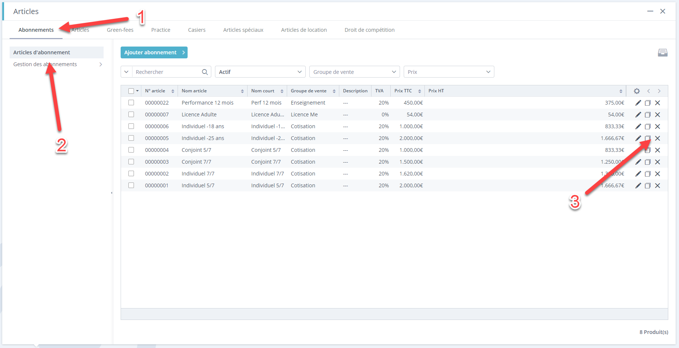This screenshot has width=679, height=348.
Task: Edit the Individuel 7/7 article
Action: click(x=638, y=174)
